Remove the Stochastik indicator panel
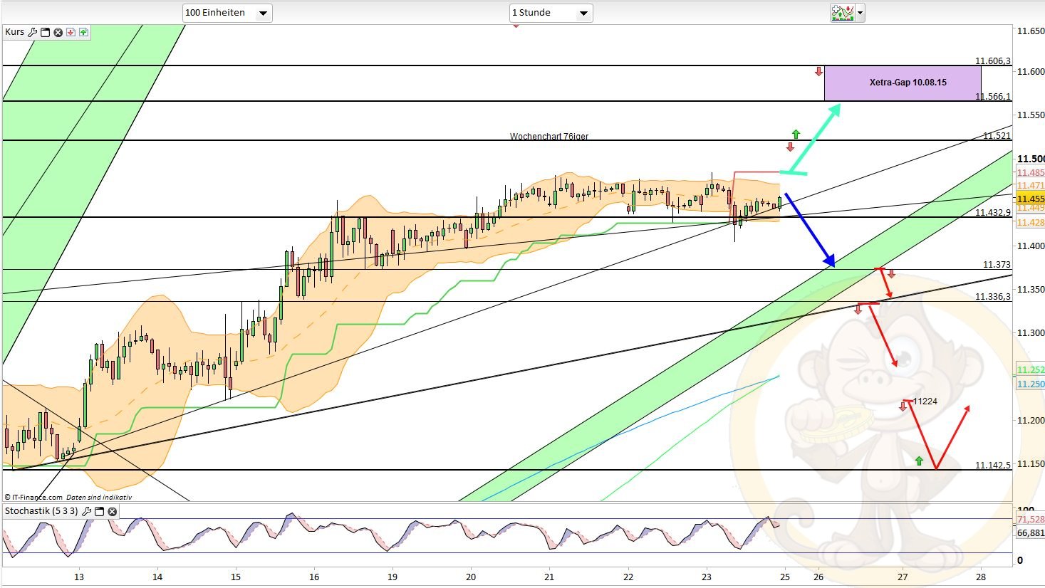The width and height of the screenshot is (1045, 588). (113, 511)
